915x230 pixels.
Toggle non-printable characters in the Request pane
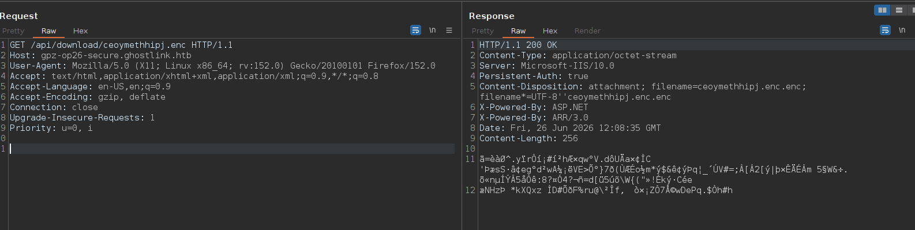coord(432,31)
